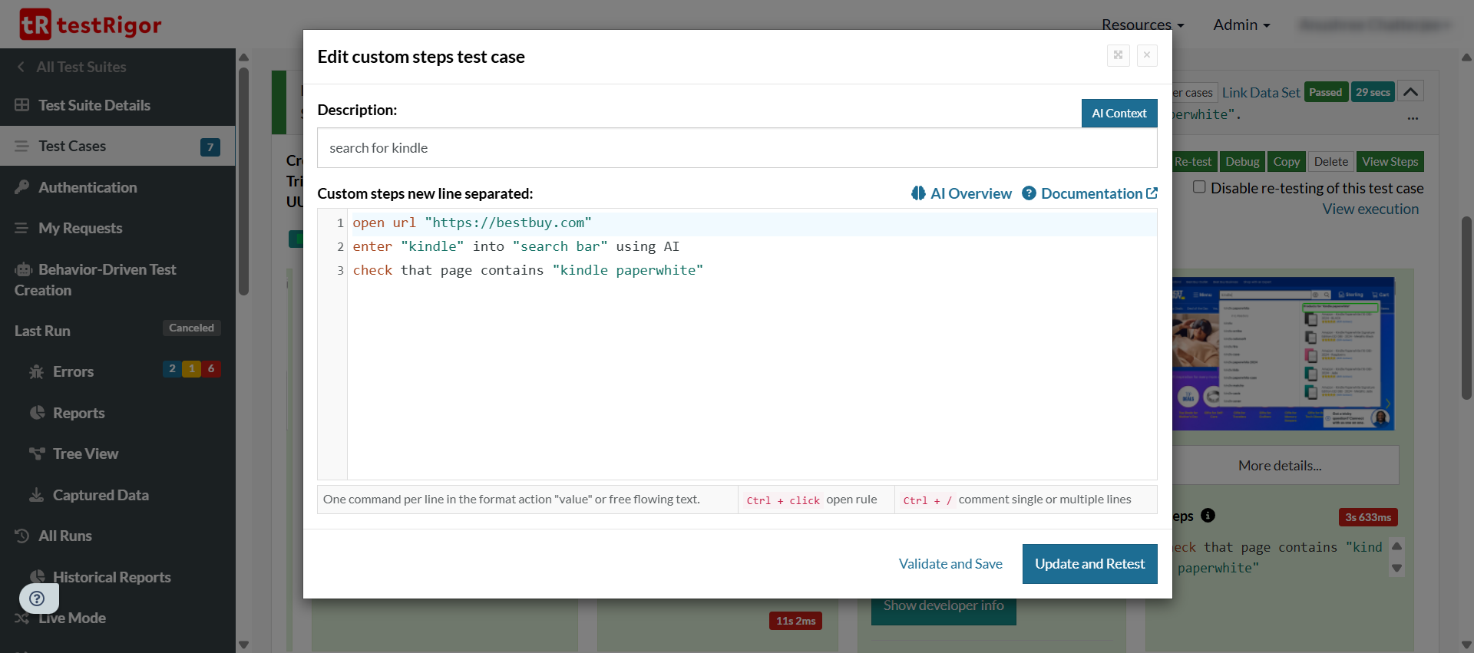The width and height of the screenshot is (1474, 653).
Task: Click the execution screenshot thumbnail
Action: 1282,354
